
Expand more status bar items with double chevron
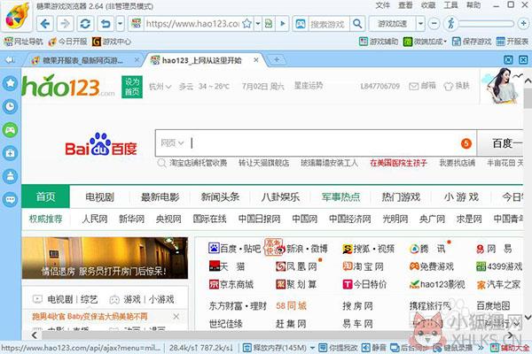481,348
